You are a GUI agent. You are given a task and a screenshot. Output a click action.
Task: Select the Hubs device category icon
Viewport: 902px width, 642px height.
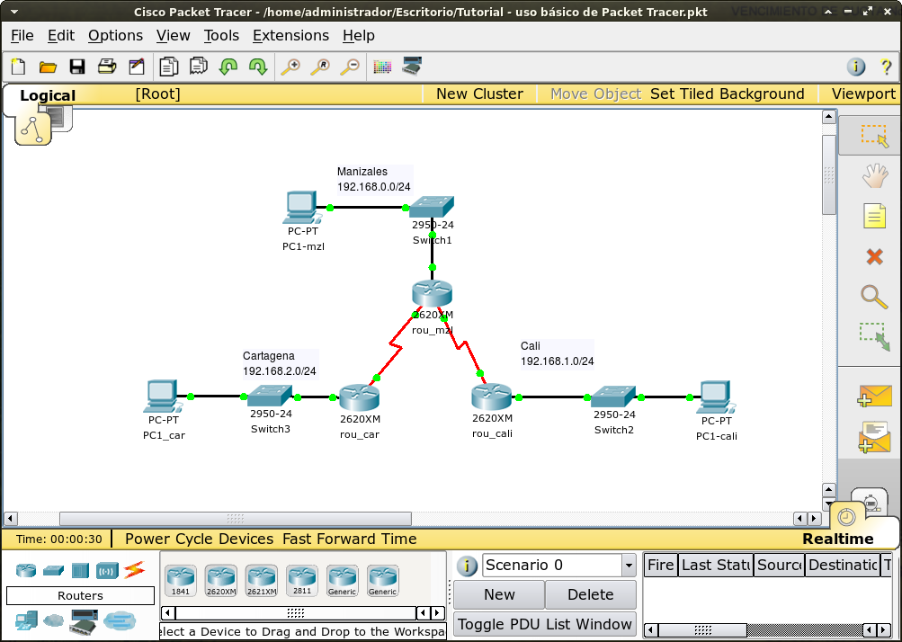tap(81, 571)
